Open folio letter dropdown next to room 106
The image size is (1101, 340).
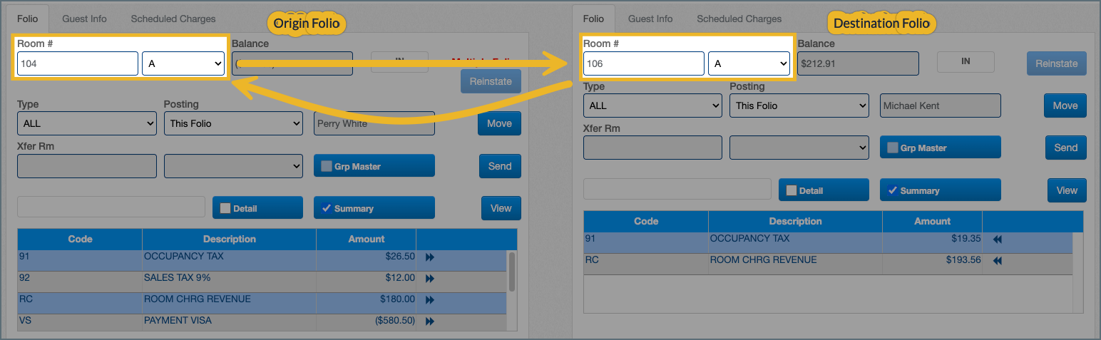(749, 63)
